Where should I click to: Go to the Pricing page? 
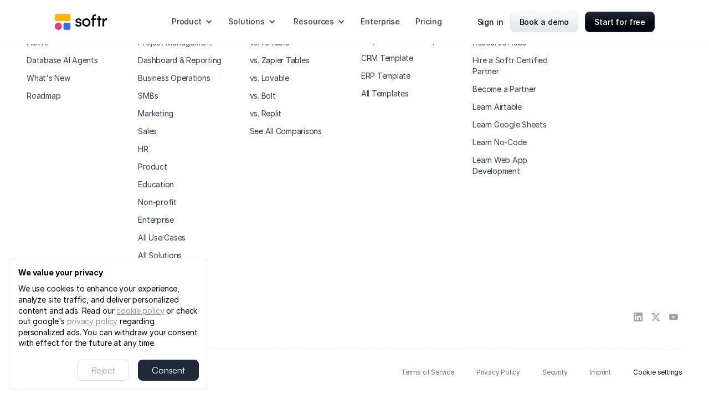pos(429,22)
